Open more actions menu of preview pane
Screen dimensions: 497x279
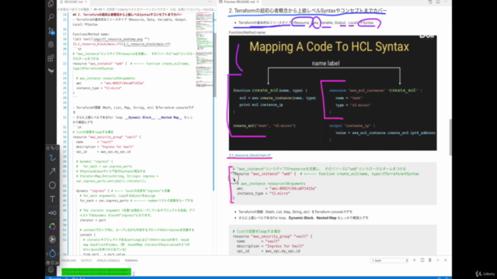pyautogui.click(x=445, y=2)
